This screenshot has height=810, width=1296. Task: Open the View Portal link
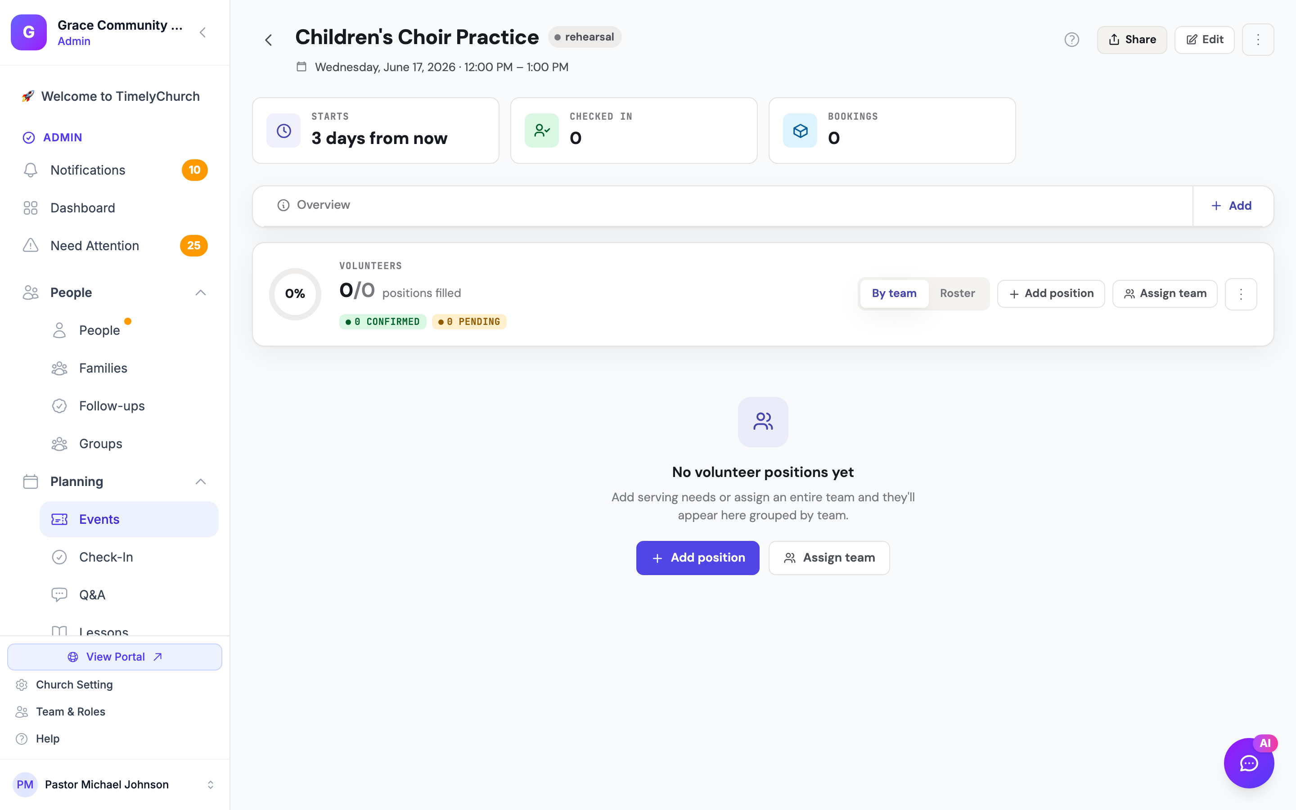tap(115, 657)
